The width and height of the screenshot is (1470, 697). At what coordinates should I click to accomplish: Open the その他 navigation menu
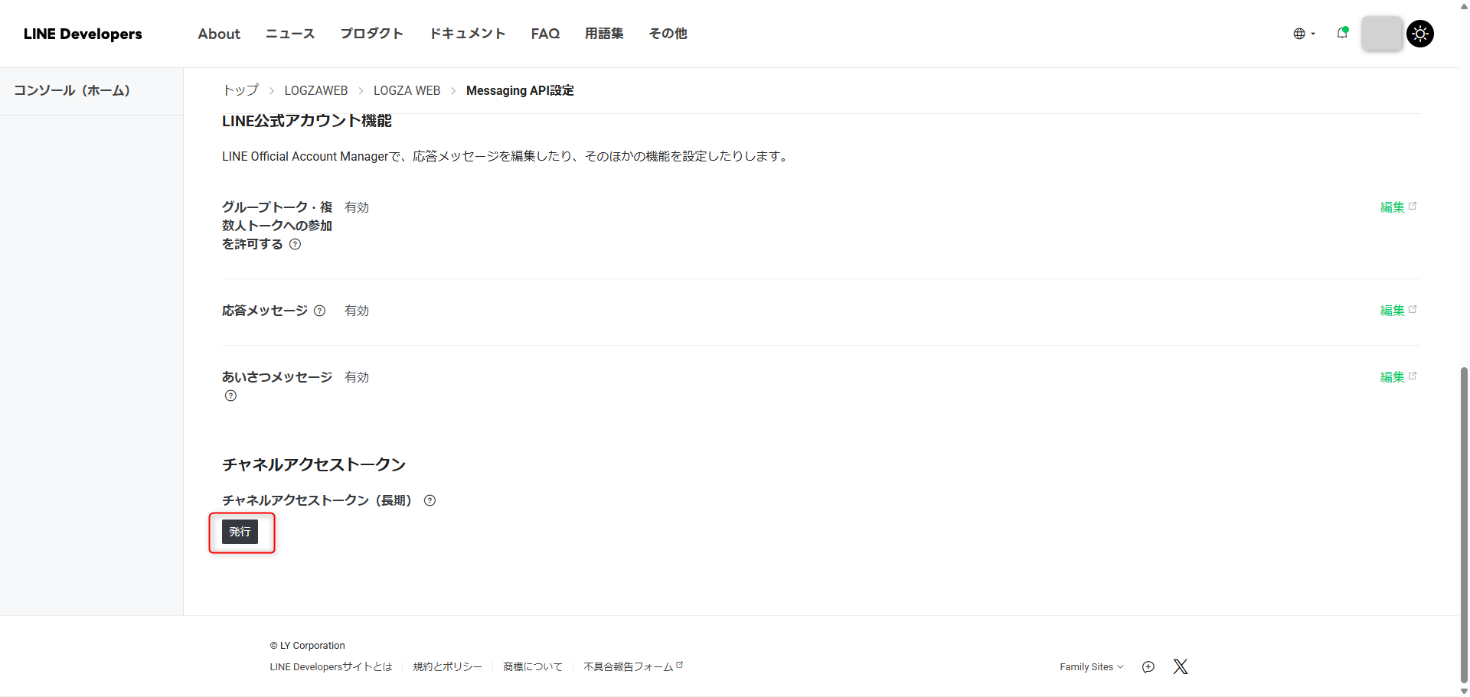coord(667,34)
